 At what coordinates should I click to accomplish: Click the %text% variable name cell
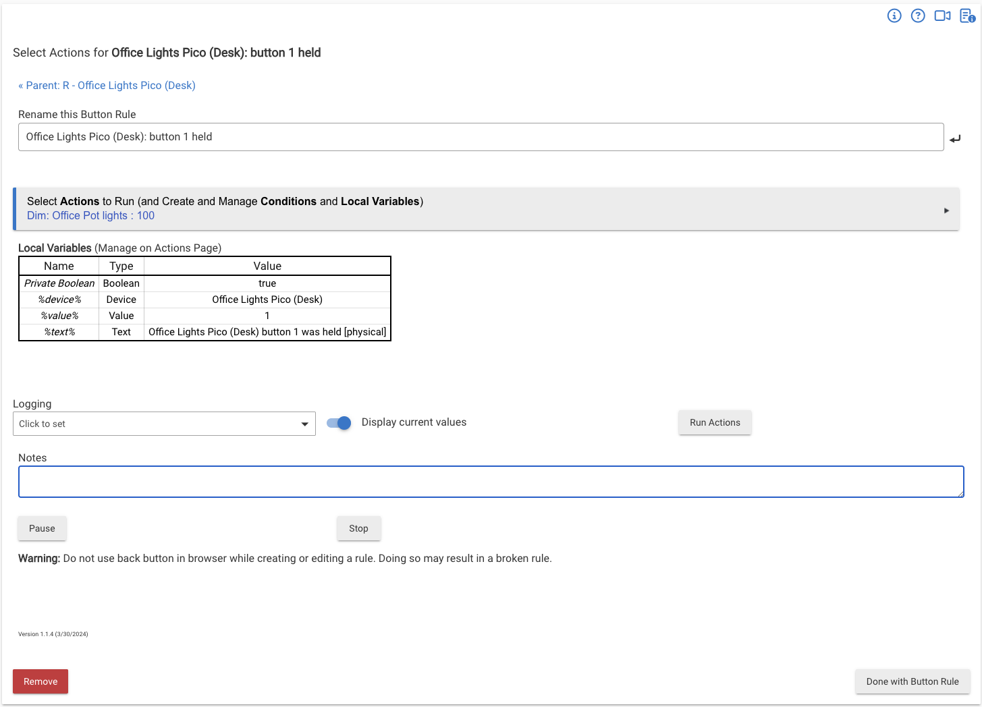pyautogui.click(x=59, y=332)
